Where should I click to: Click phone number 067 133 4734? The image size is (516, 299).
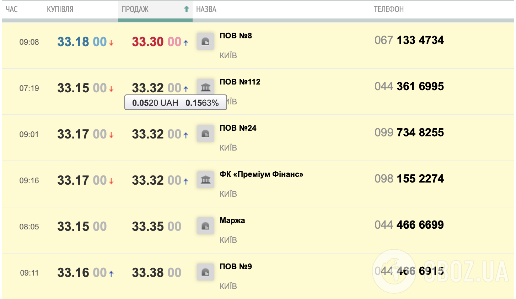pyautogui.click(x=409, y=40)
